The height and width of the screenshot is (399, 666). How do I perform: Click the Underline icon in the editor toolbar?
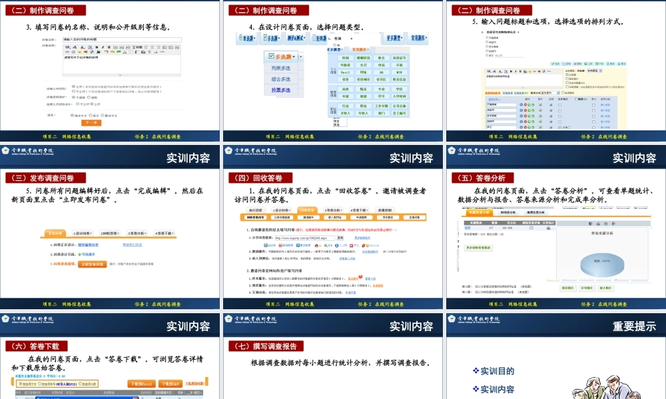109,47
